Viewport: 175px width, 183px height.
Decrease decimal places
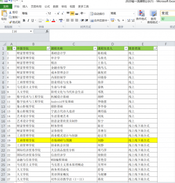[x=133, y=21]
